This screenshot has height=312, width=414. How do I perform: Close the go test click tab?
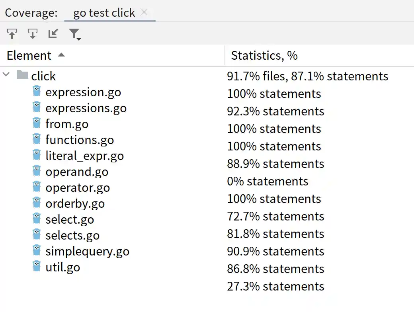pos(144,12)
